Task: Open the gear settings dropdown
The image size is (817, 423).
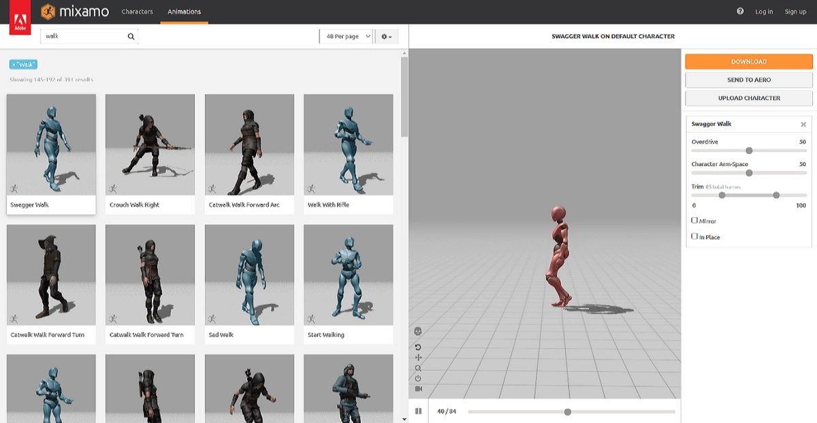Action: [x=387, y=37]
